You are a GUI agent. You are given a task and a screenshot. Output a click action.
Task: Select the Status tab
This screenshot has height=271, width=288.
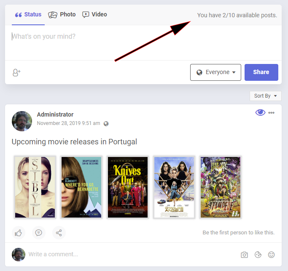pos(28,15)
